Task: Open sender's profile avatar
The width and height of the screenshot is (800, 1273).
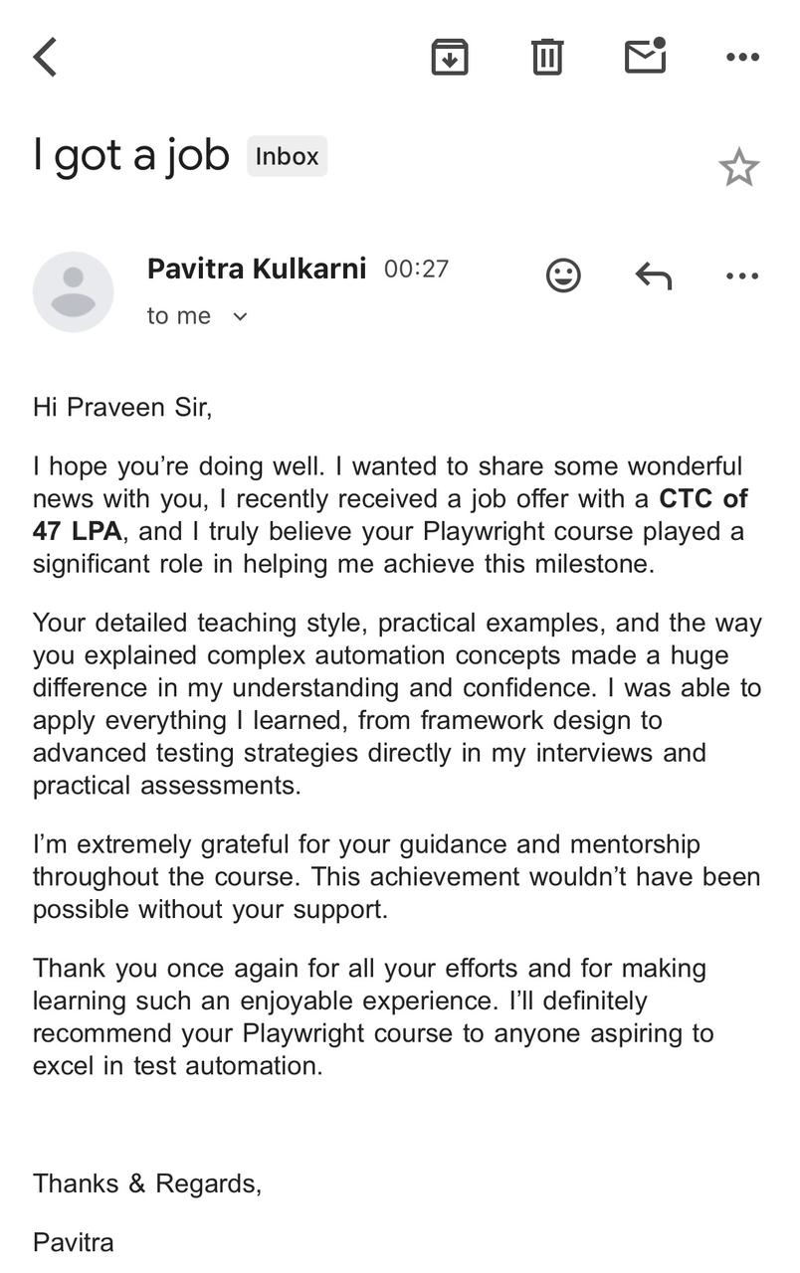Action: point(73,291)
